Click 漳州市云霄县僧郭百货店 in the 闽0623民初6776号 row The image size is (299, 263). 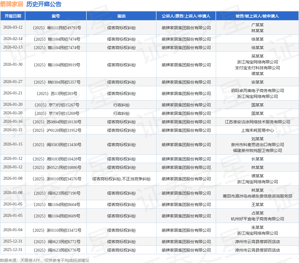click(x=258, y=250)
